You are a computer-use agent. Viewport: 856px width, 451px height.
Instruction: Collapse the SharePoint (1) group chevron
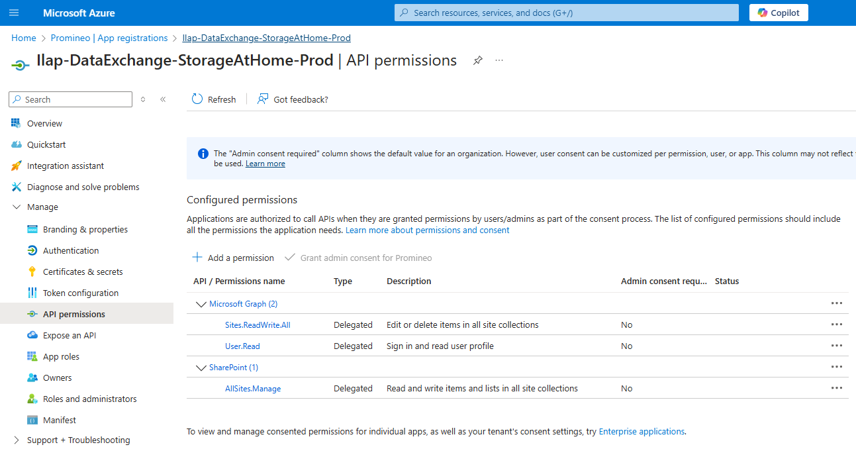(x=201, y=368)
